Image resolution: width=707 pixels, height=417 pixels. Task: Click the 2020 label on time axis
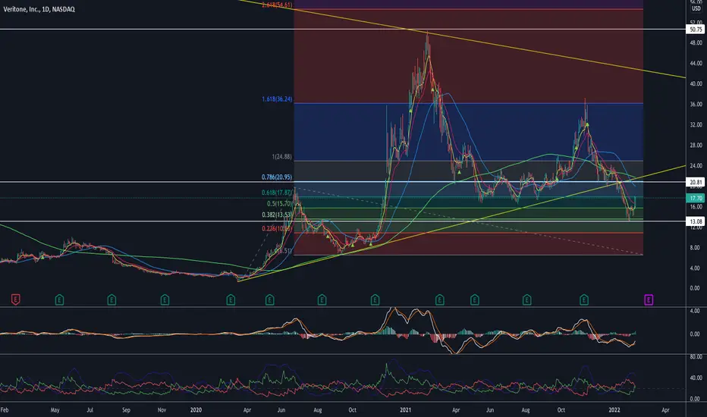click(x=196, y=409)
